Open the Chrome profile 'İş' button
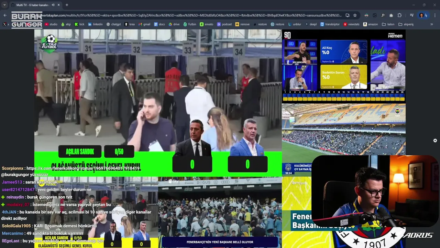 tap(423, 15)
